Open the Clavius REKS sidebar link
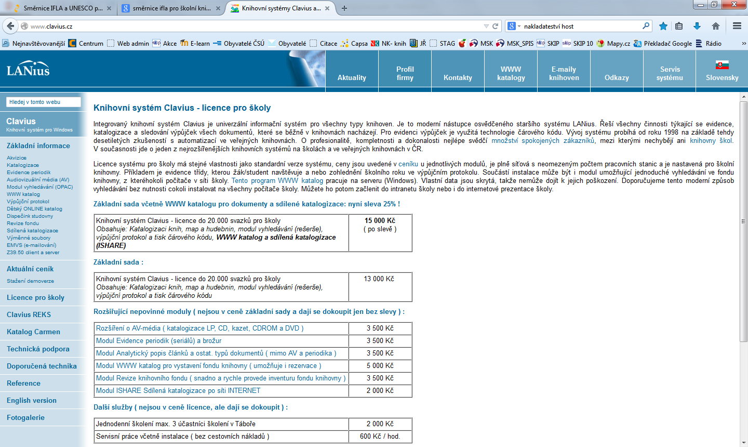Image resolution: width=748 pixels, height=447 pixels. pyautogui.click(x=29, y=314)
